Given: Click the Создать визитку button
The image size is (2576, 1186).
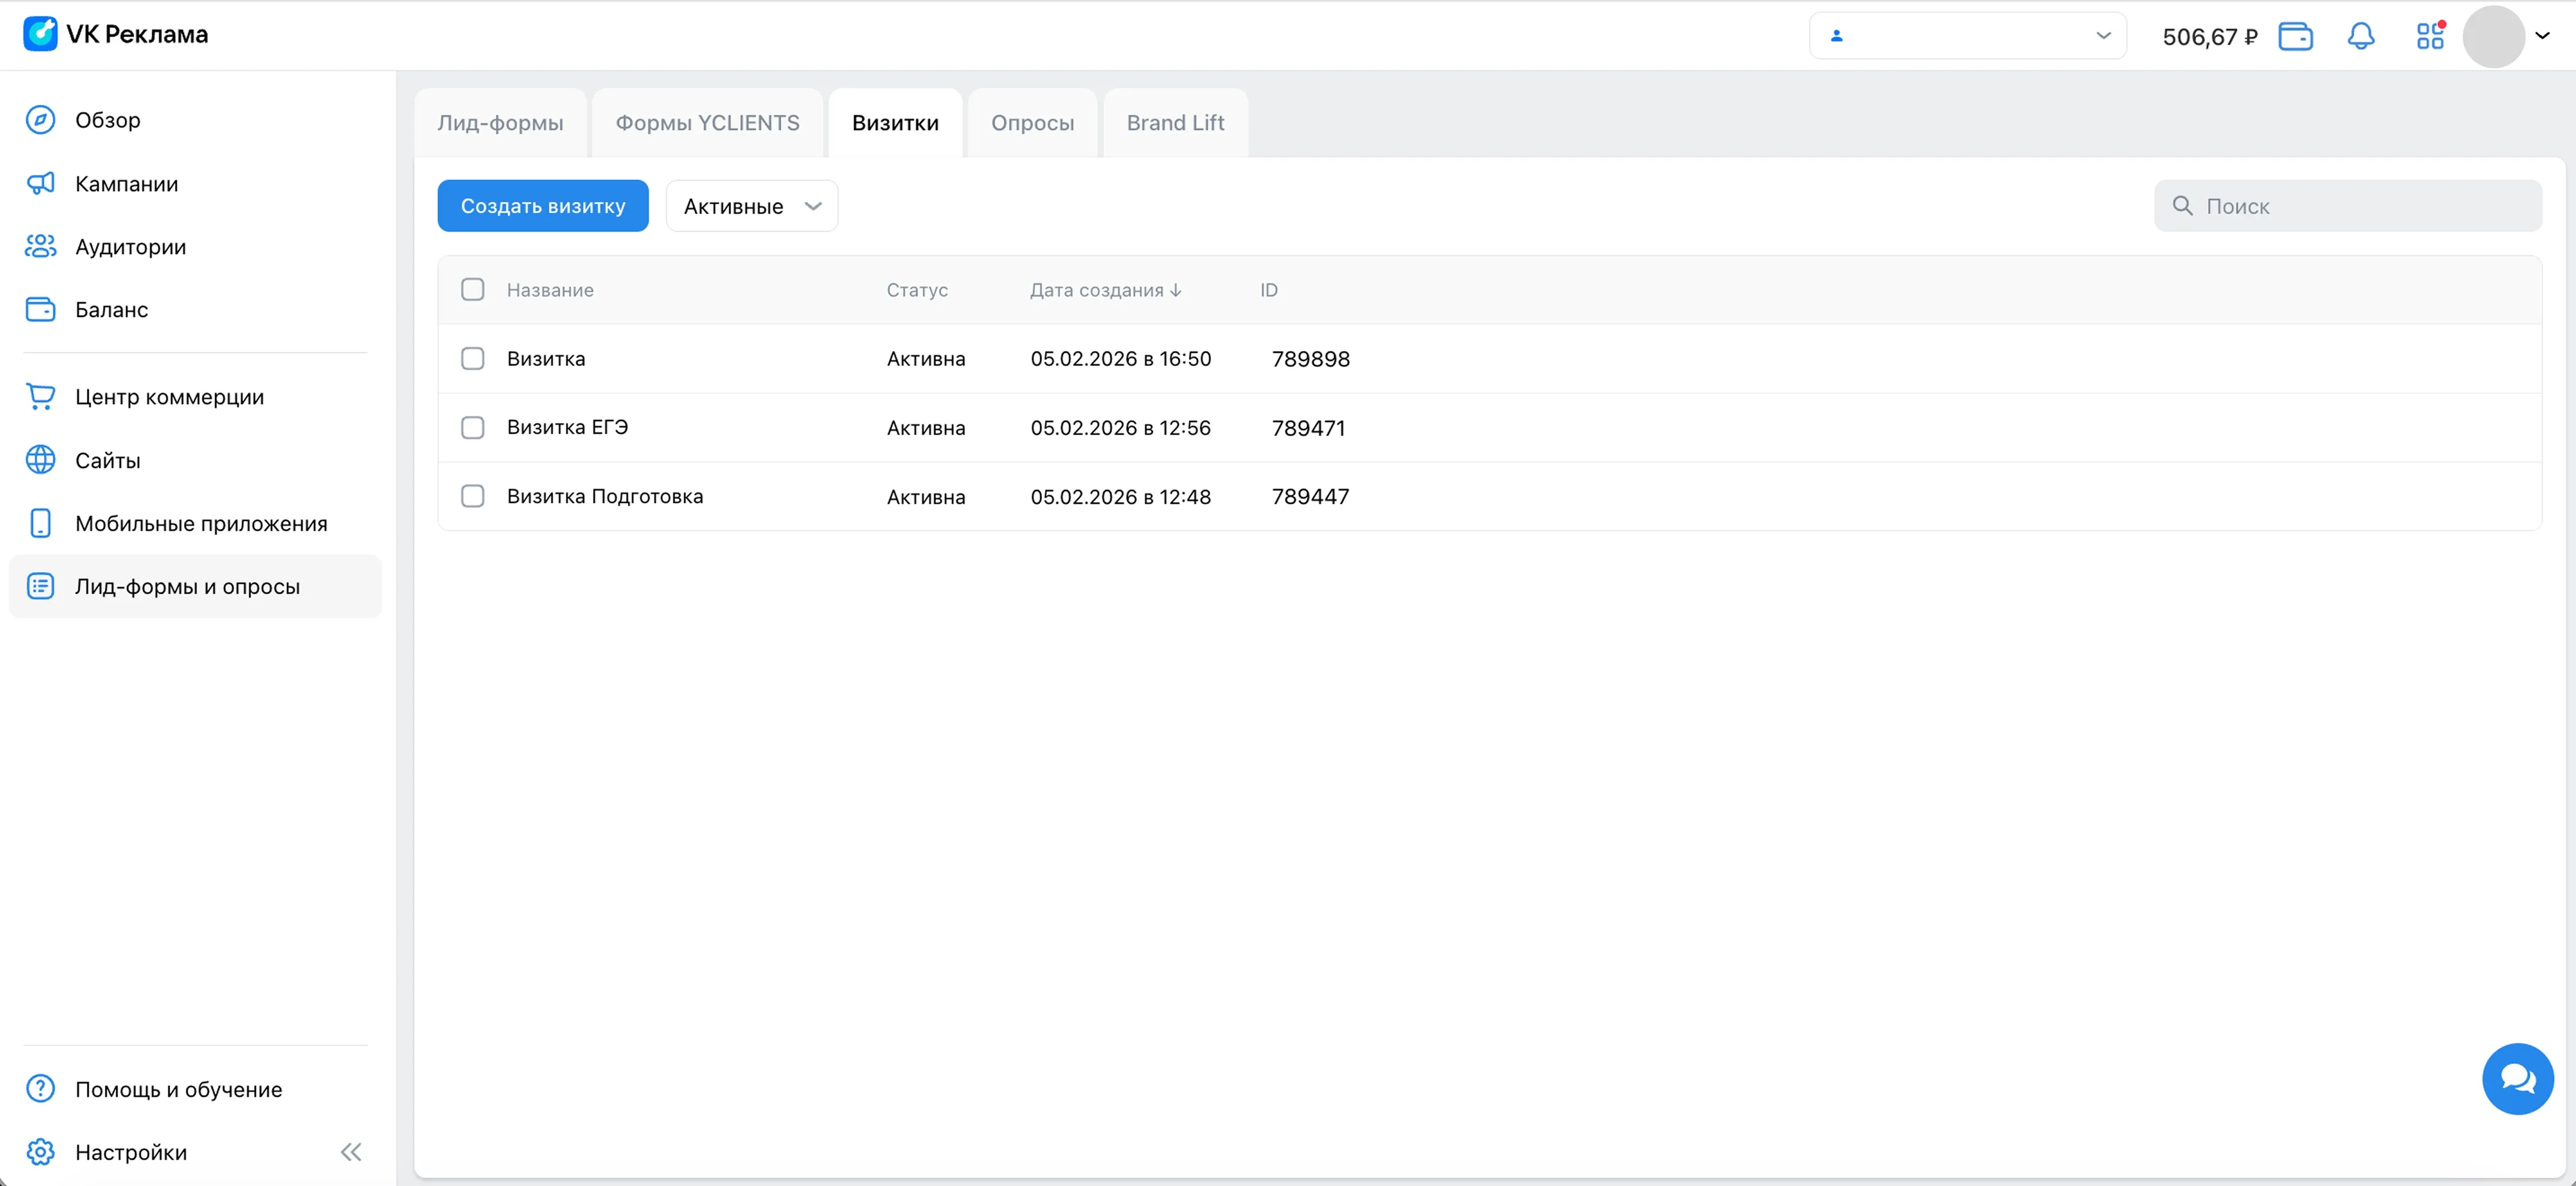Looking at the screenshot, I should click(542, 206).
